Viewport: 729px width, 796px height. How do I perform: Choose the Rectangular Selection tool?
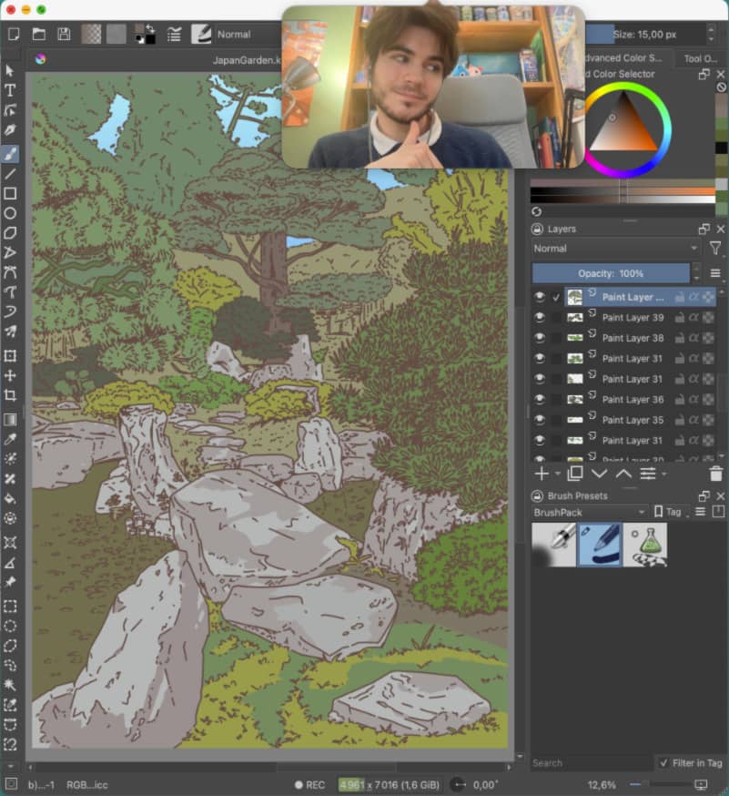pos(10,606)
